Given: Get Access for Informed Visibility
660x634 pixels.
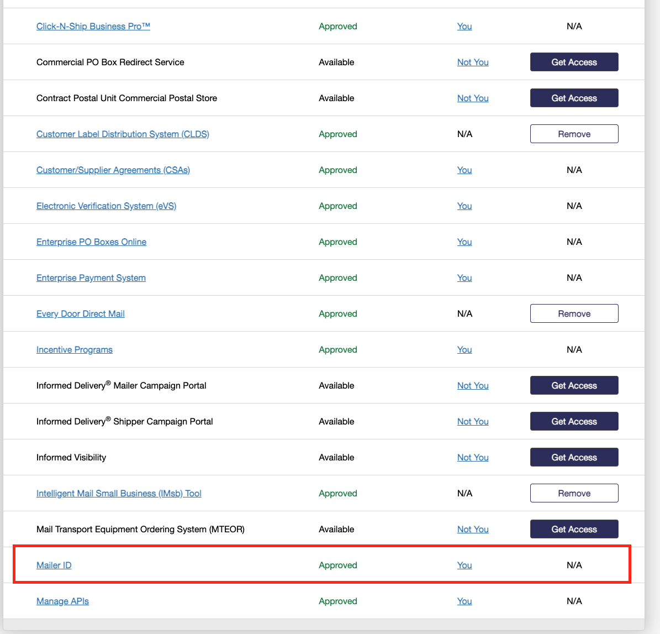Looking at the screenshot, I should tap(574, 457).
